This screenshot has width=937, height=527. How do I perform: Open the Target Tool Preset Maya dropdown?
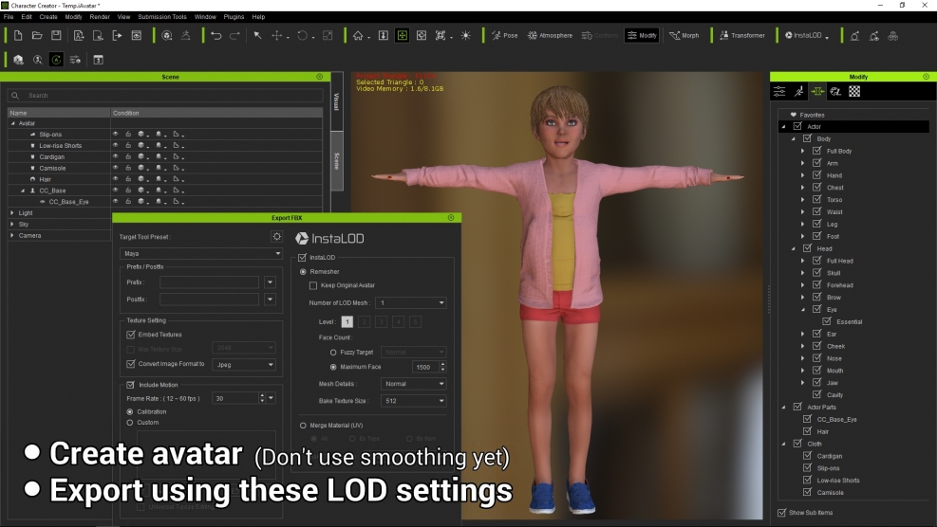click(201, 254)
